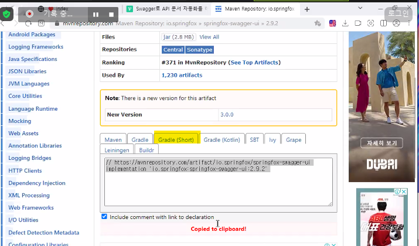Viewport: 419px width, 246px height.
Task: Open Web Frameworks category
Action: [31, 207]
